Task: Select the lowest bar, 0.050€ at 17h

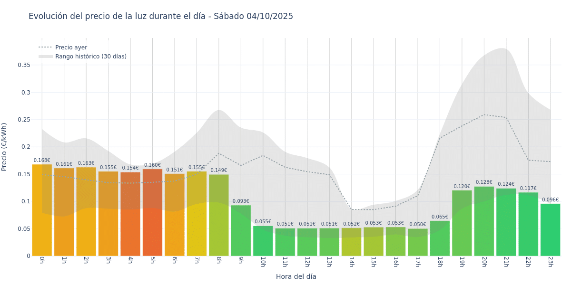Action: click(418, 243)
